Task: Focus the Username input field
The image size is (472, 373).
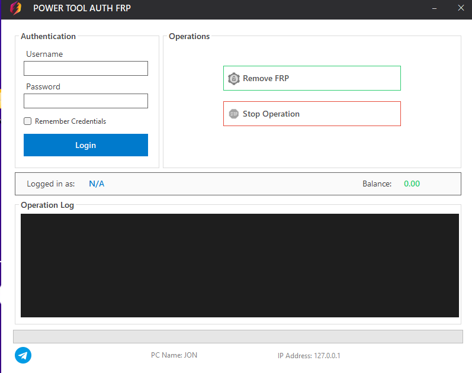Action: coord(86,69)
